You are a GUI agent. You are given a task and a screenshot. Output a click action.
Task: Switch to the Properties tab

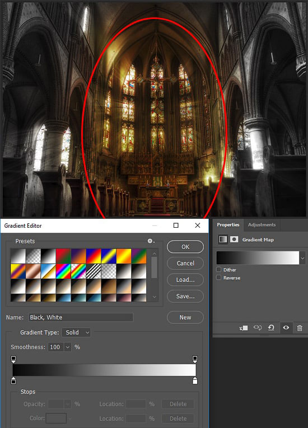[x=228, y=225]
